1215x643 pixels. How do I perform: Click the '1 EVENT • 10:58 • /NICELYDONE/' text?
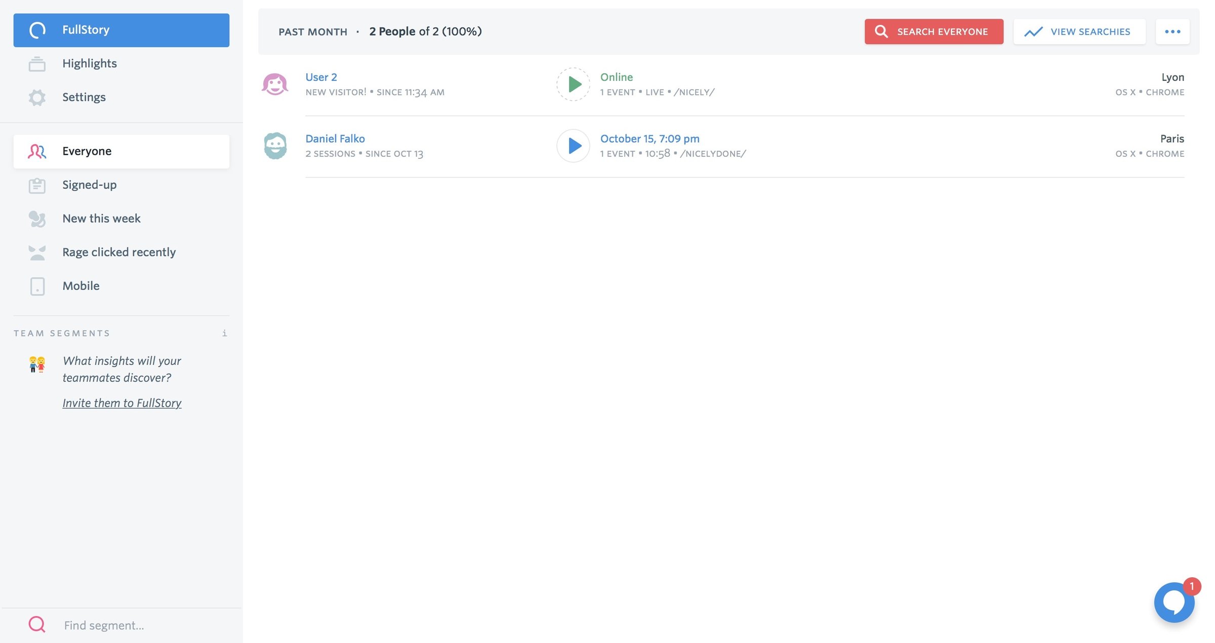coord(673,154)
